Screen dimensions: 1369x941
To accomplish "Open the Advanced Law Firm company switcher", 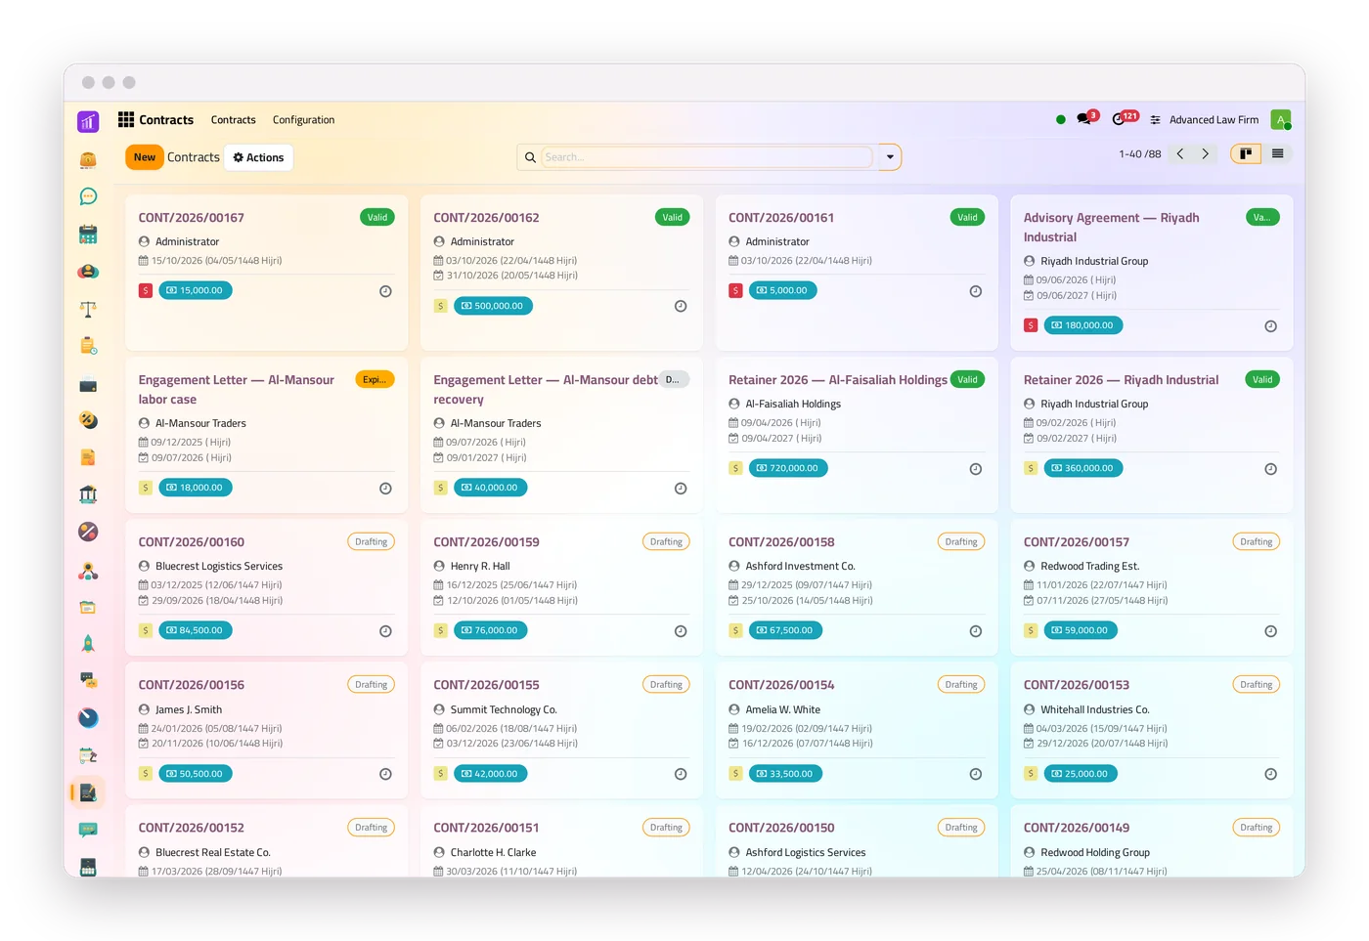I will point(1205,120).
